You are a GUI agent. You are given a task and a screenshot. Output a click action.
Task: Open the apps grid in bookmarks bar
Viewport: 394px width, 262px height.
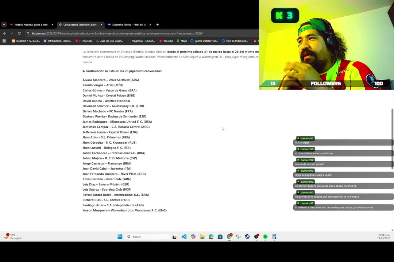pyautogui.click(x=4, y=41)
